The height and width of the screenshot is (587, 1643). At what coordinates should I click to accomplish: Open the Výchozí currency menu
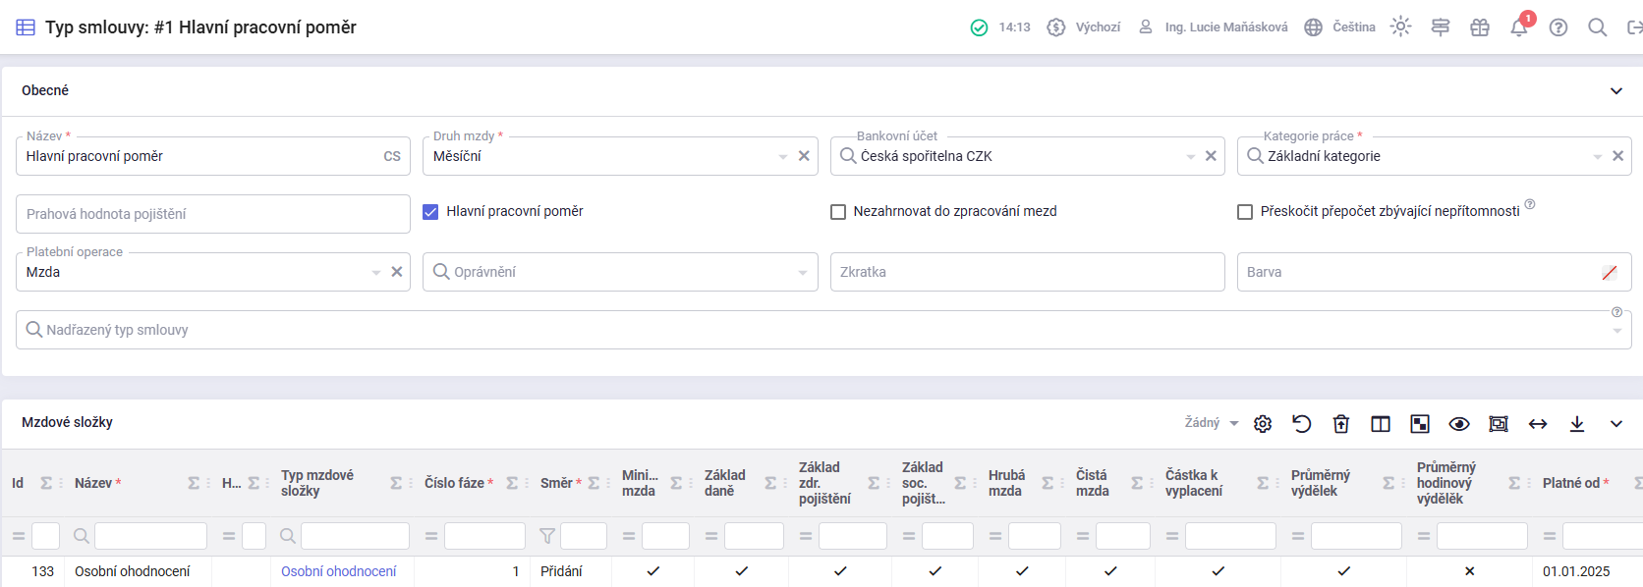1085,27
